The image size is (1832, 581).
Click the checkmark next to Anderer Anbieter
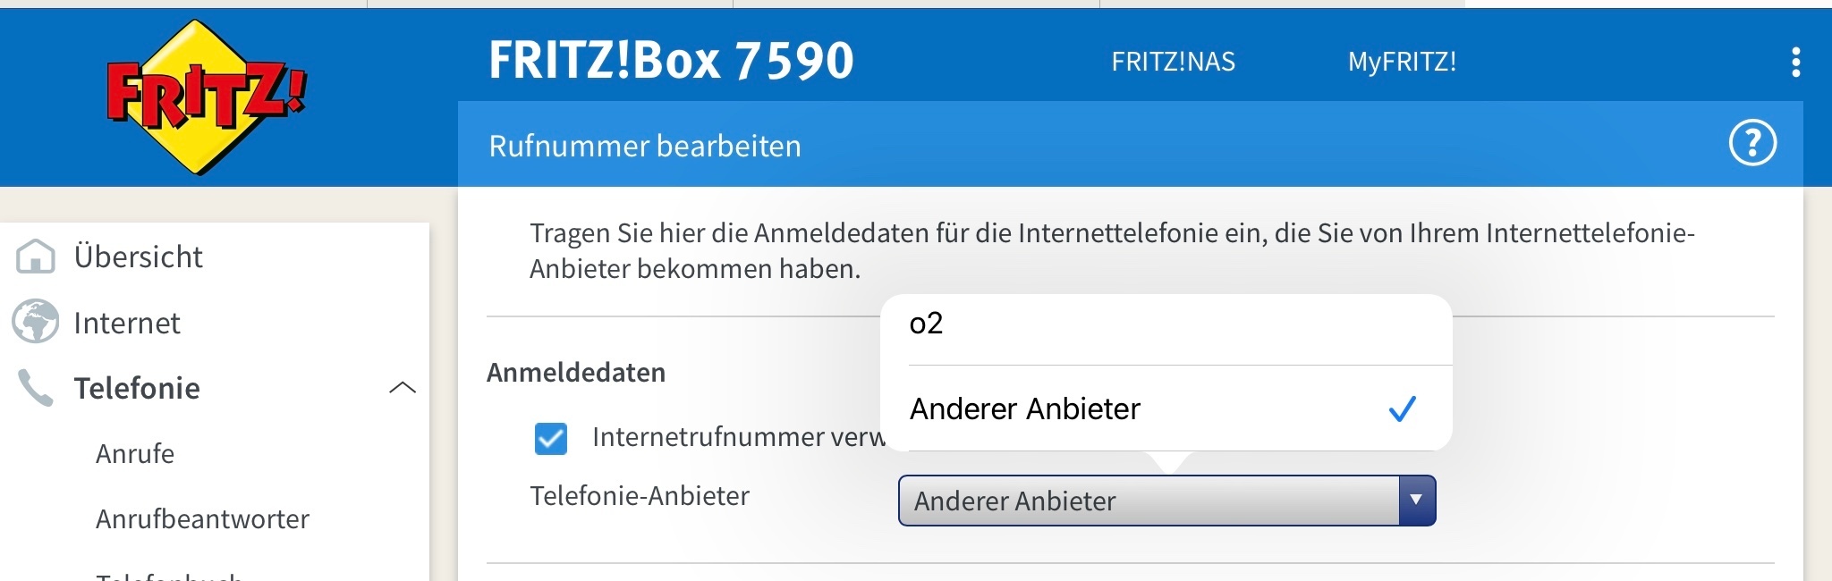(1402, 408)
